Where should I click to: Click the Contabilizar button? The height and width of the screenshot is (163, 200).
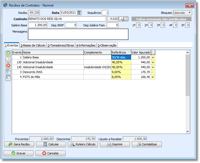coord(147,145)
